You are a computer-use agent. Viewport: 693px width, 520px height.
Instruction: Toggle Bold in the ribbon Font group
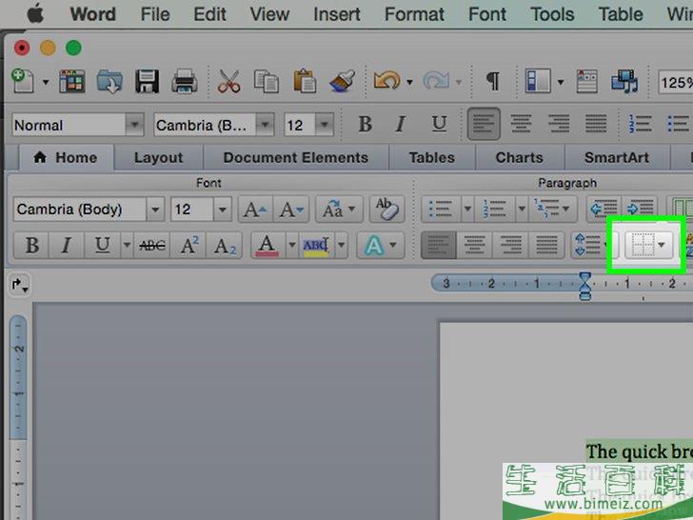(x=31, y=245)
